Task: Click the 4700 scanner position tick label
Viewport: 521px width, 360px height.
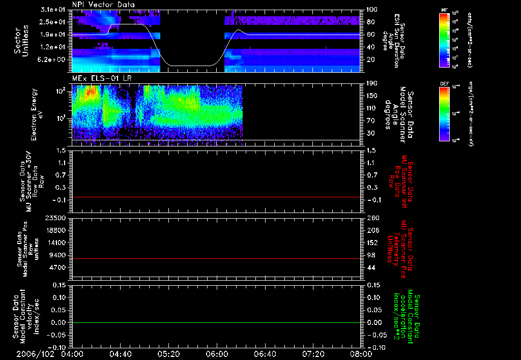Action: 57,267
